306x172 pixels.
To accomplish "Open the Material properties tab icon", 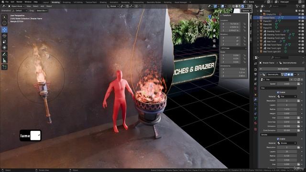I will 255,123.
